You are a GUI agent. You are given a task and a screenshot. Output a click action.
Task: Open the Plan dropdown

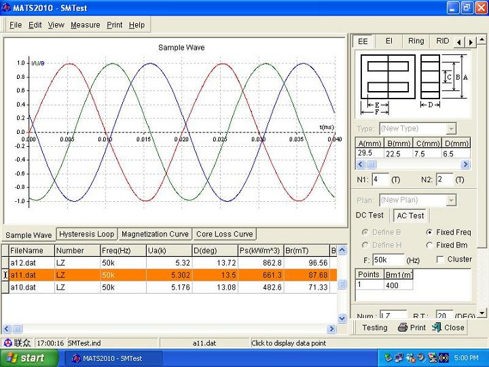(451, 200)
